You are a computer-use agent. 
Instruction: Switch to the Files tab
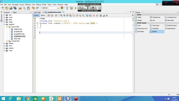(x=15, y=12)
